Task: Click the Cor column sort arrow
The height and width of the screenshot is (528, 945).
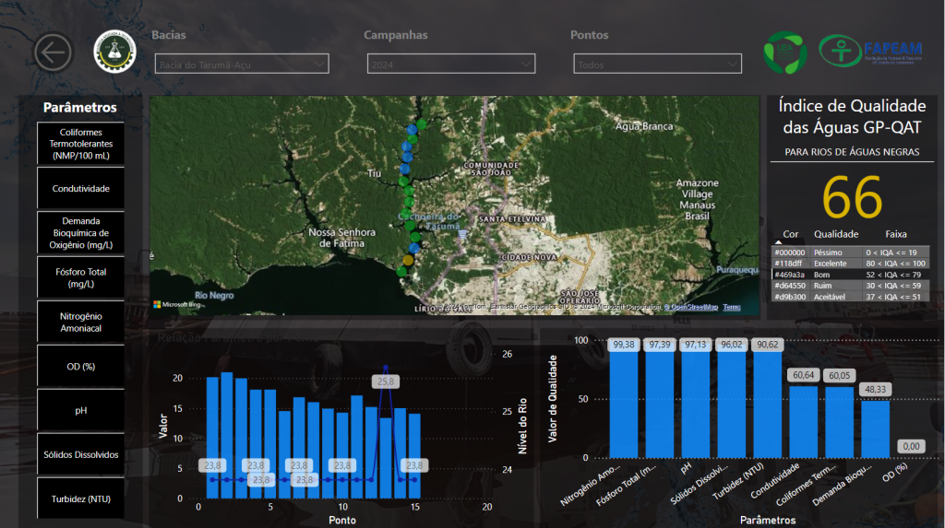Action: (x=777, y=241)
